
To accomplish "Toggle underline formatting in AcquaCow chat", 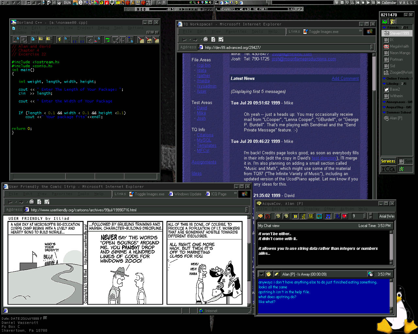I will tap(311, 216).
